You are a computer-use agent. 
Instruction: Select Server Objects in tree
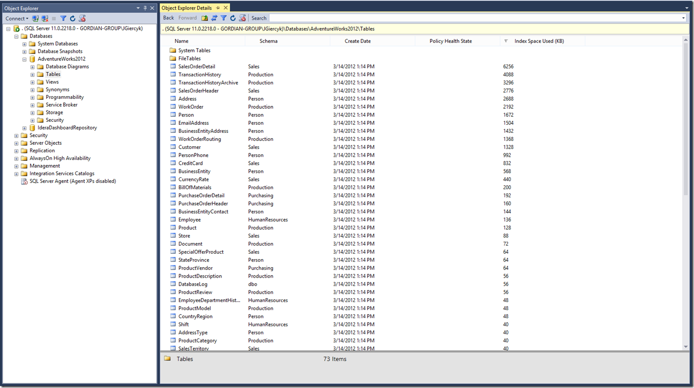[x=45, y=143]
